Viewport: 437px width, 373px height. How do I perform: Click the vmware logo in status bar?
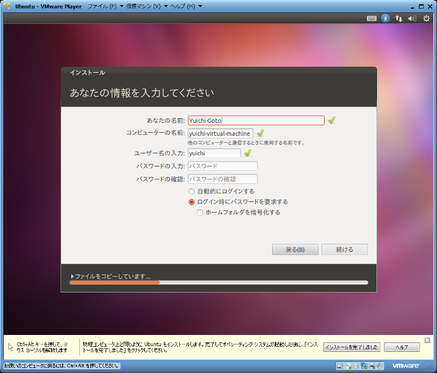point(406,366)
